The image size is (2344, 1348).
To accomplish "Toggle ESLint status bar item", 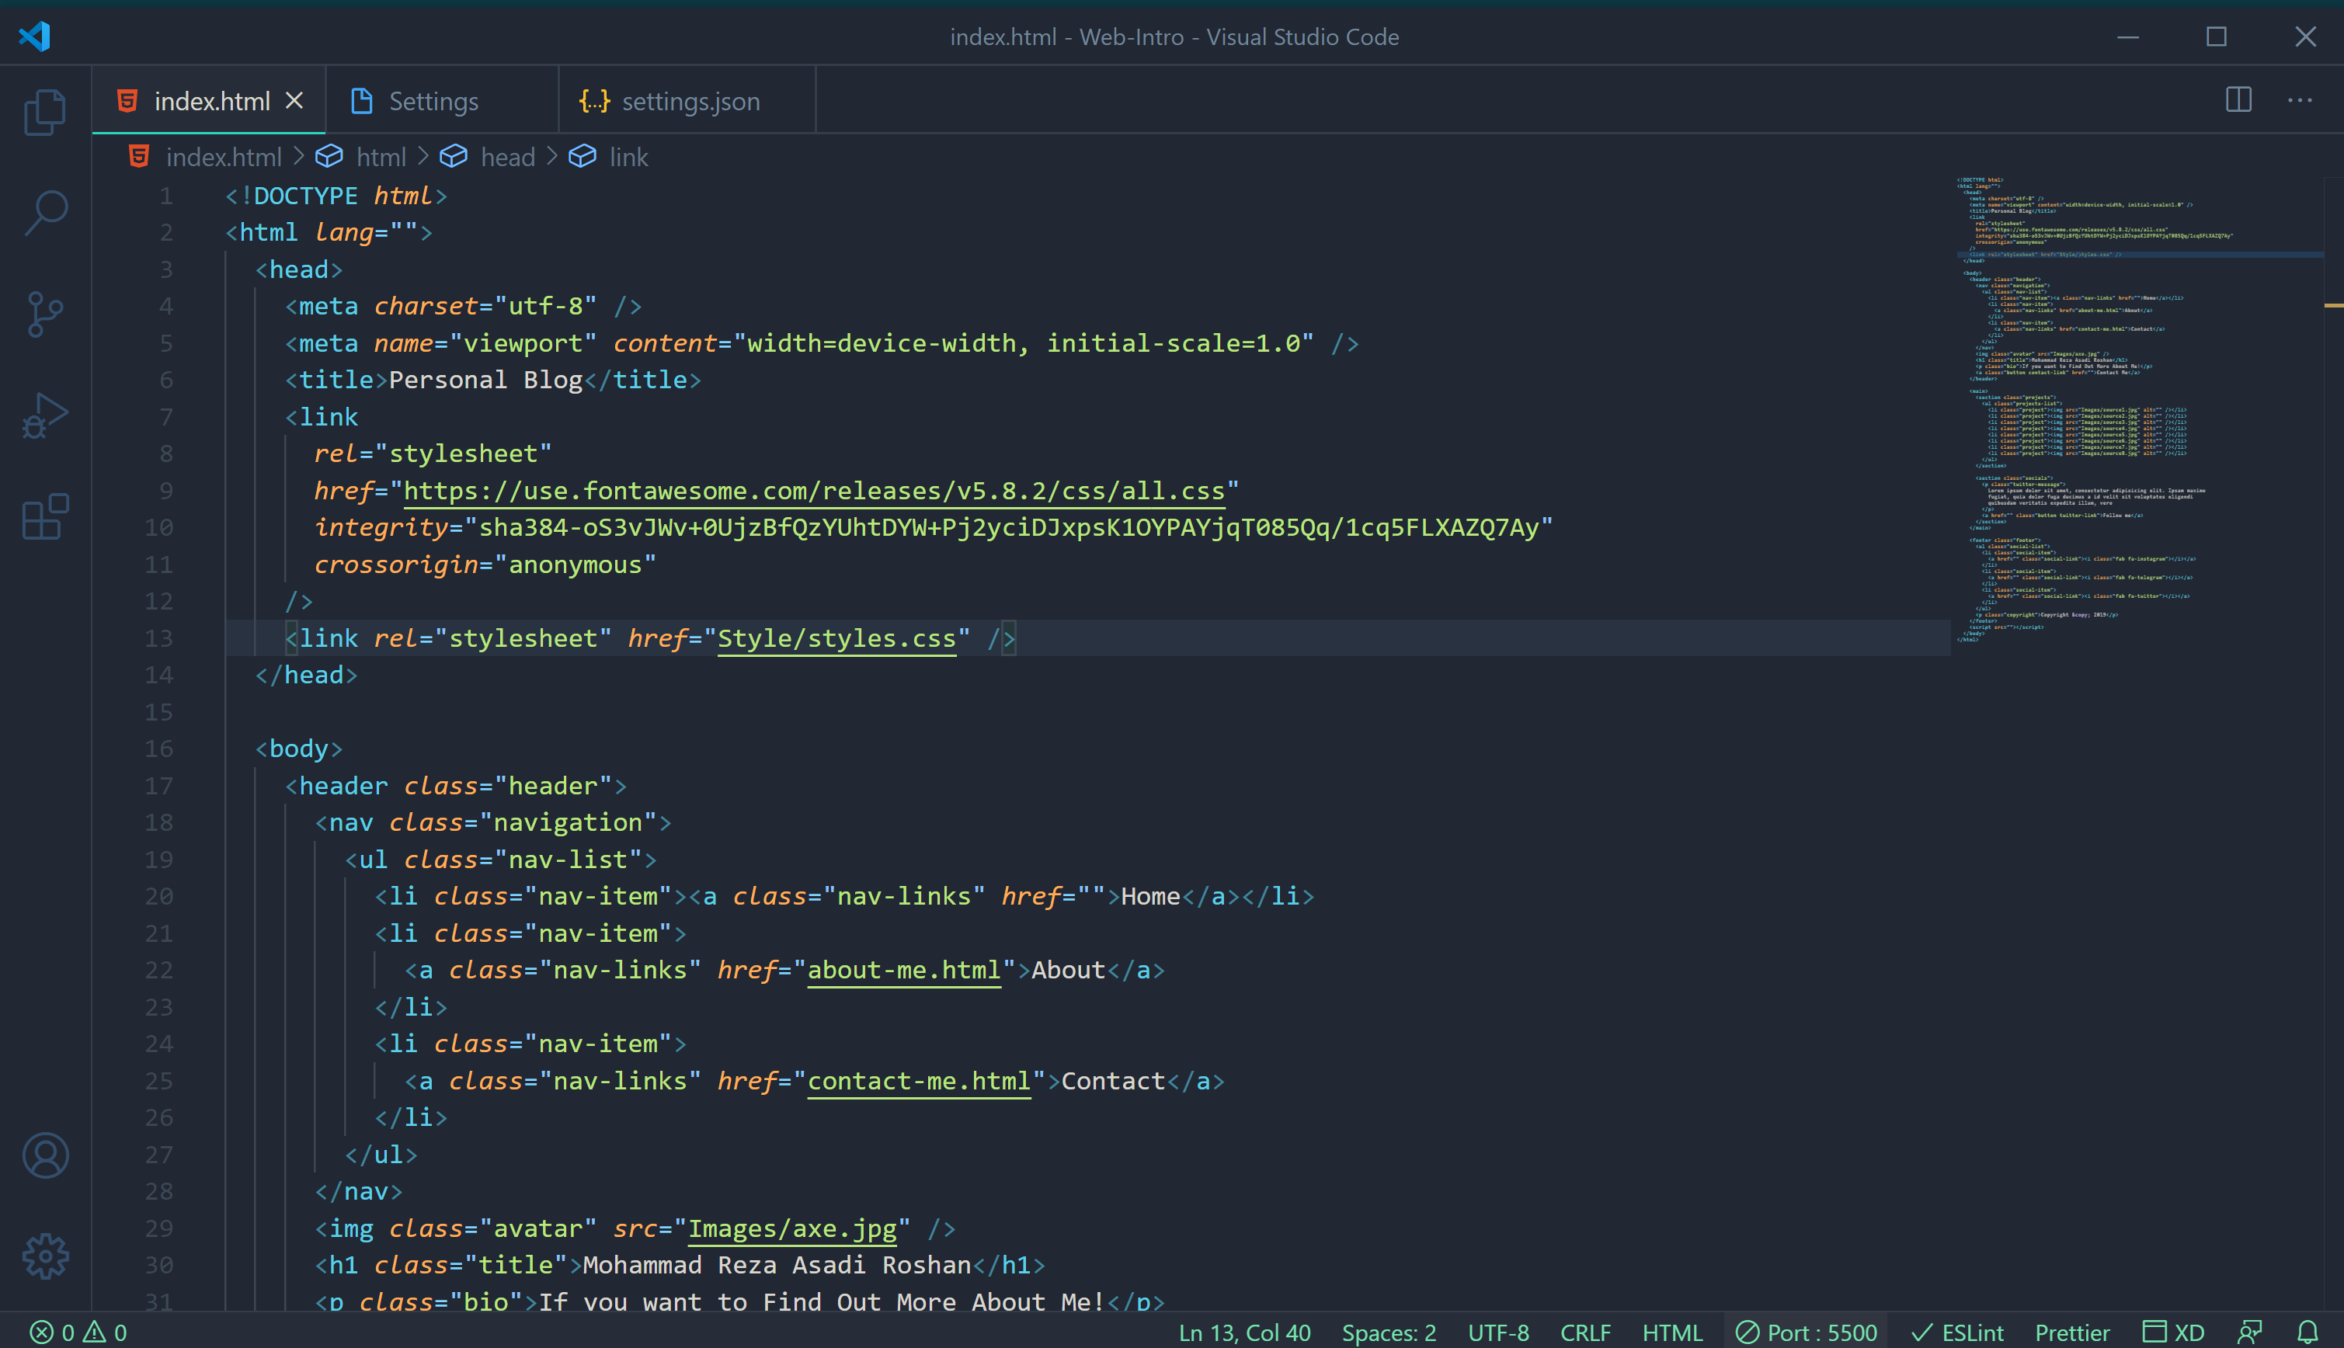I will (x=1957, y=1332).
